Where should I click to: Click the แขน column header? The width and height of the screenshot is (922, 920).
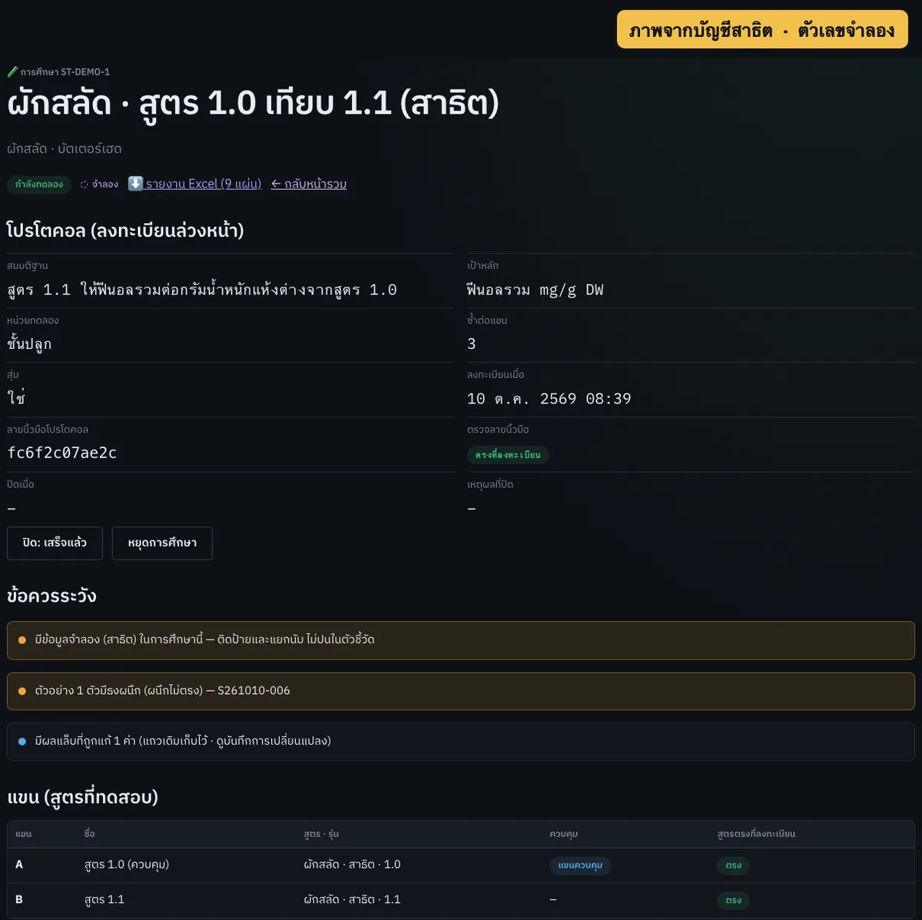pos(24,834)
